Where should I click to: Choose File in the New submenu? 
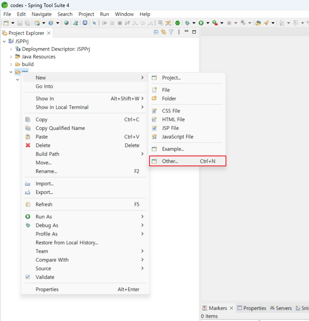click(188, 90)
